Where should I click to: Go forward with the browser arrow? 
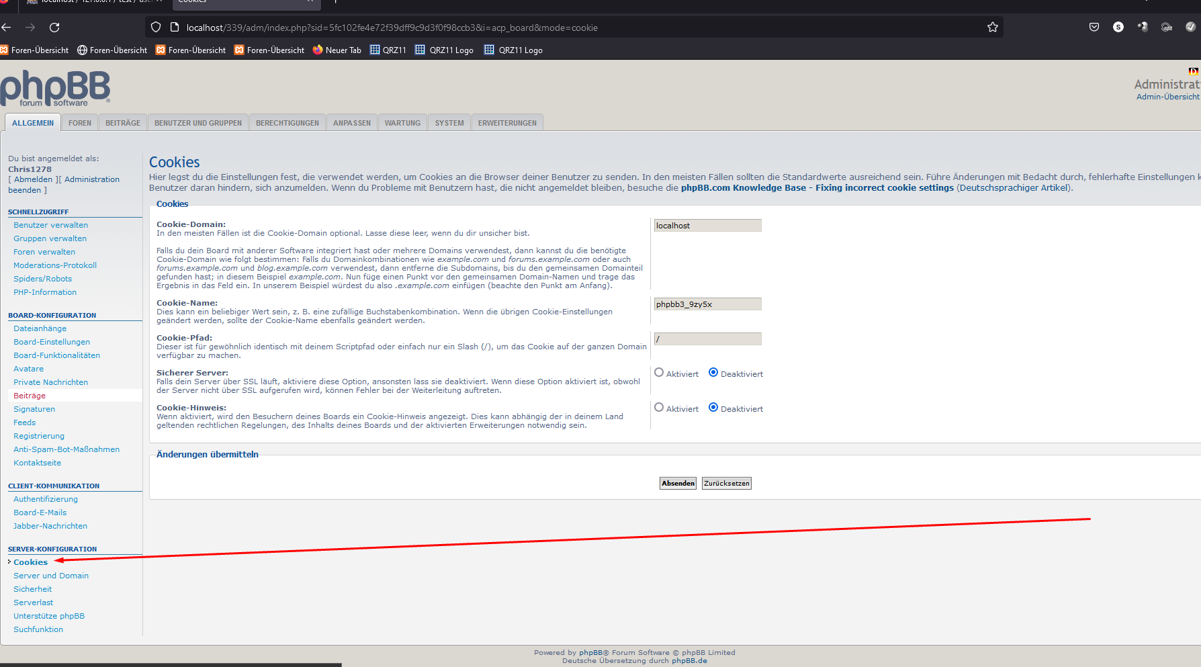[x=30, y=28]
